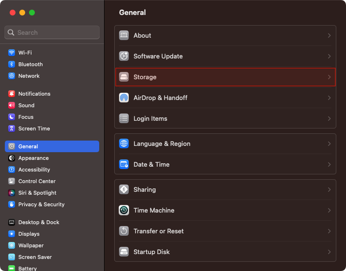Click the Wallpaper flower icon
The width and height of the screenshot is (346, 271).
pyautogui.click(x=12, y=245)
